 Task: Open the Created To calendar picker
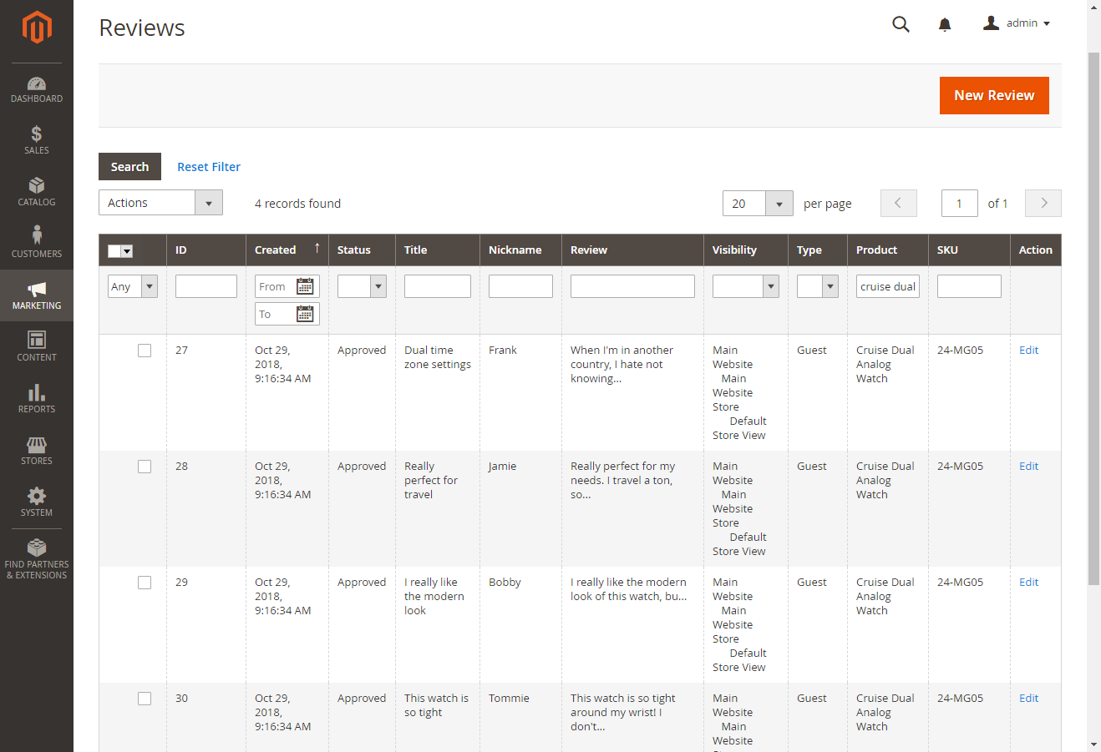pyautogui.click(x=305, y=314)
